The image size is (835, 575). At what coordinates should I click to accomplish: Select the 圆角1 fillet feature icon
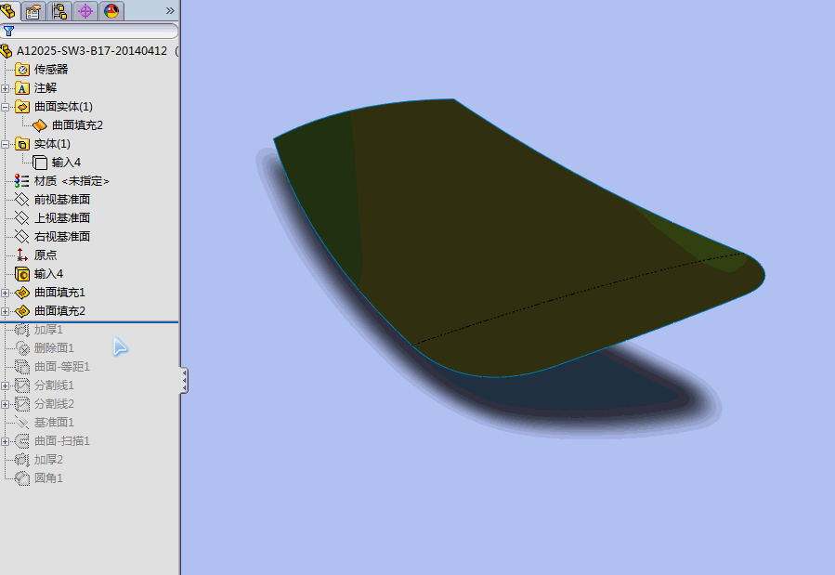click(x=22, y=478)
